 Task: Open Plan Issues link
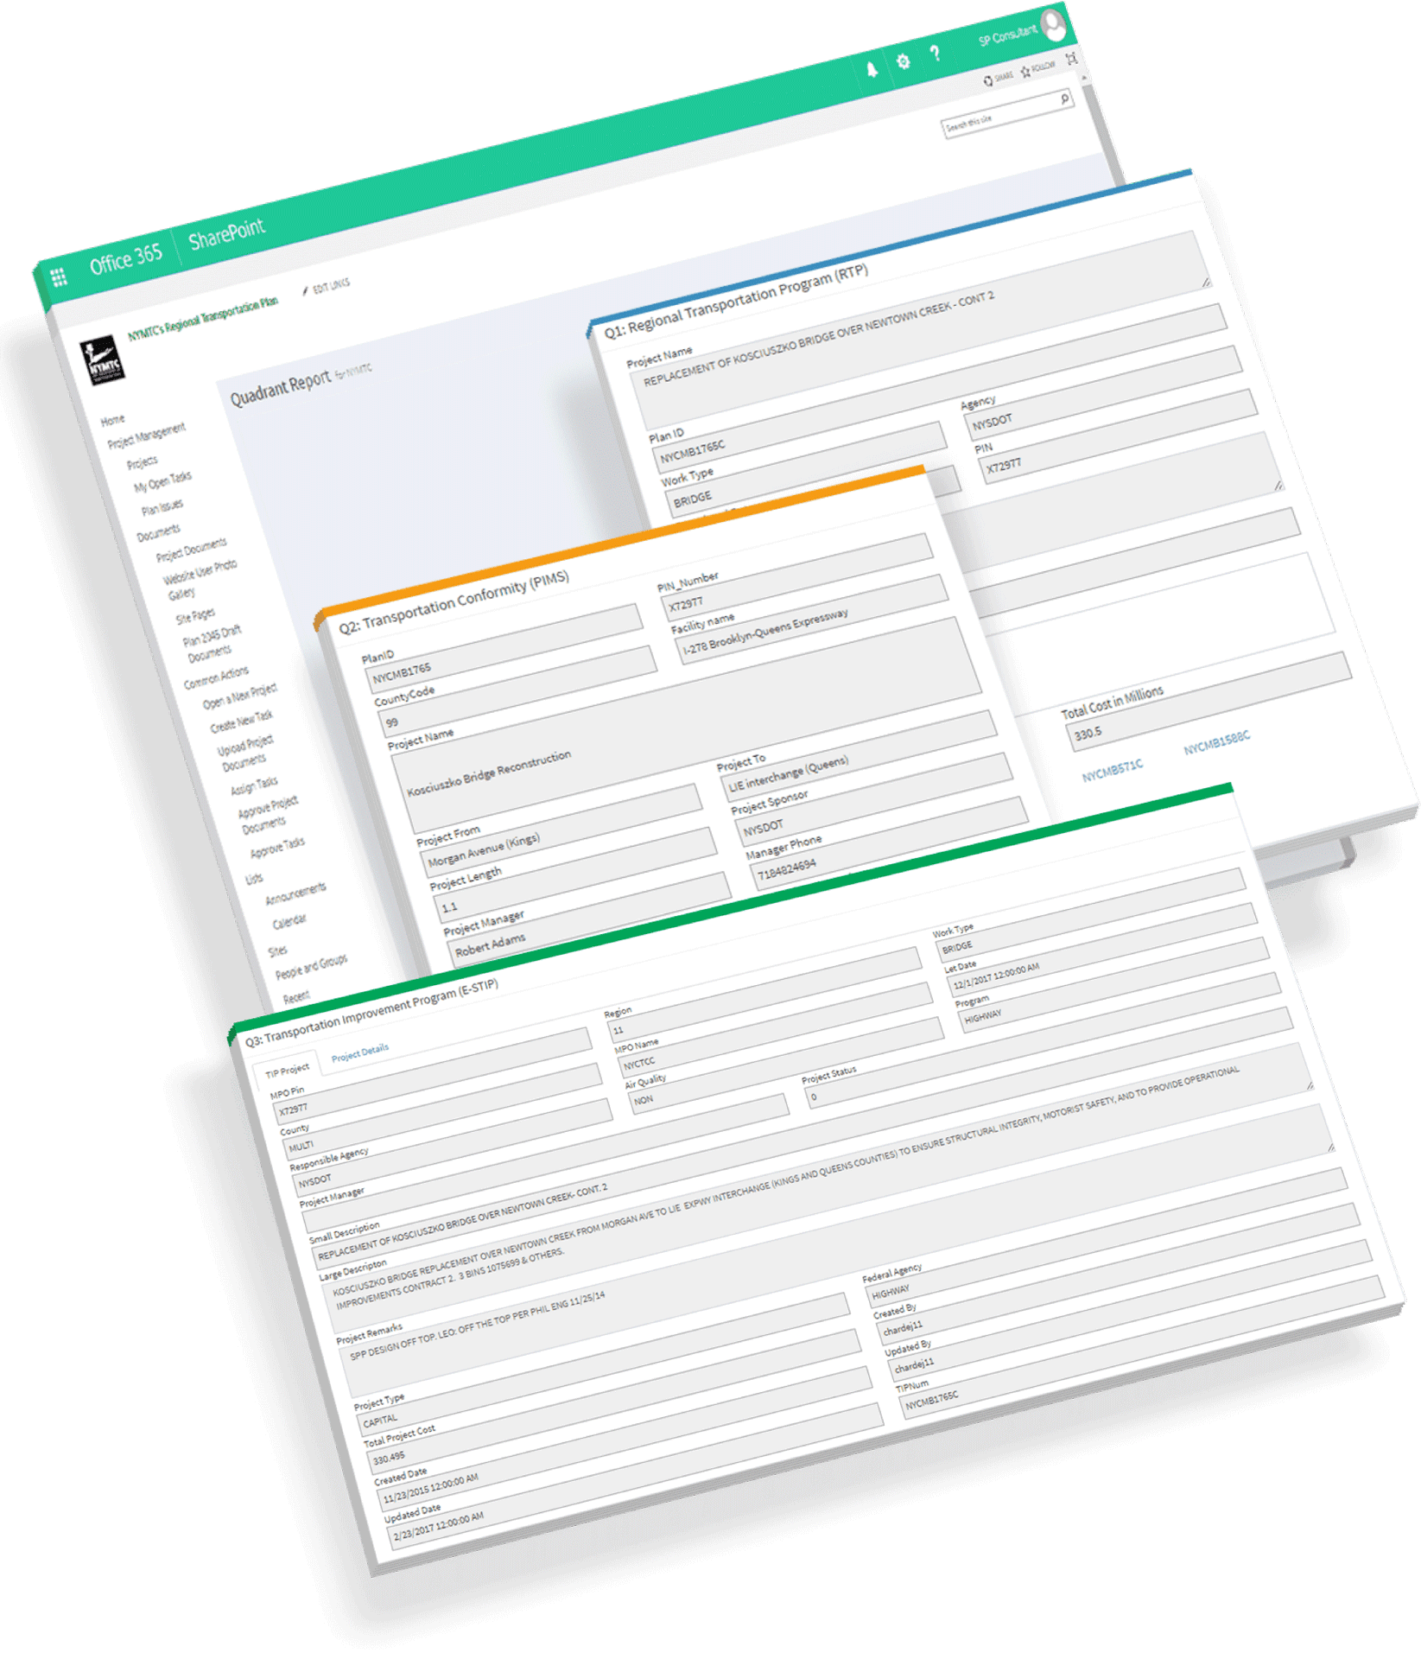(x=162, y=505)
